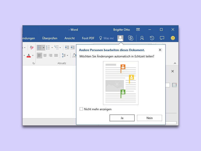Open the line spacing dropdown
Viewport: 201px width, 151px height.
pyautogui.click(x=65, y=55)
